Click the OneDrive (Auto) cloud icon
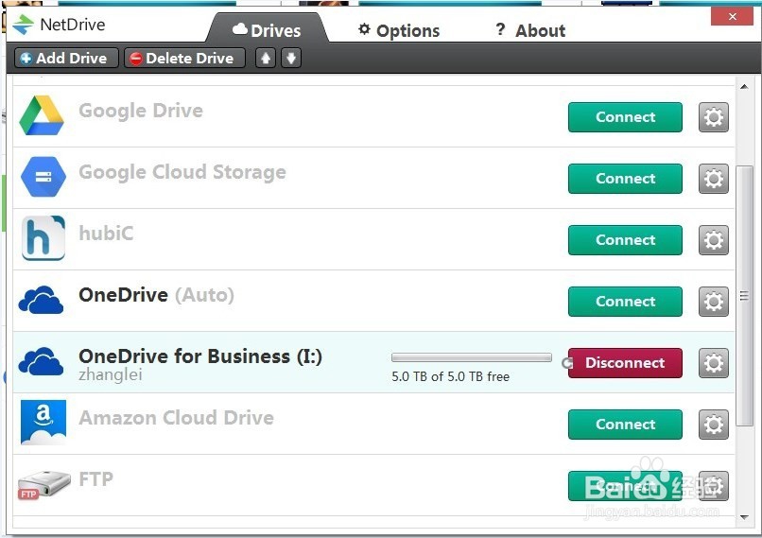The image size is (762, 538). click(x=41, y=300)
